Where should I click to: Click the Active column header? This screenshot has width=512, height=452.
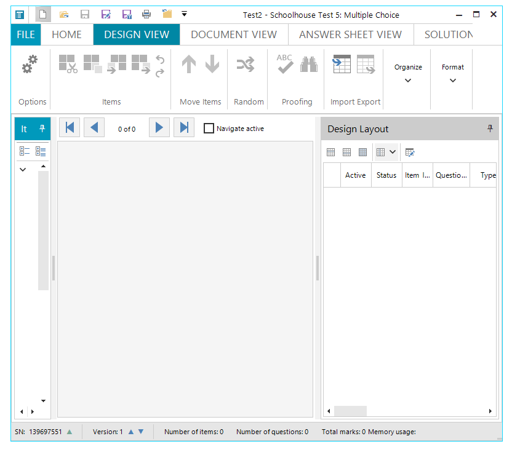pyautogui.click(x=355, y=175)
